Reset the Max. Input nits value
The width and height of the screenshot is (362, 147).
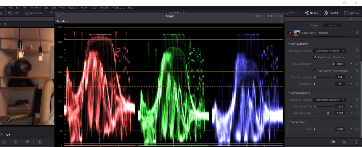[x=357, y=64]
